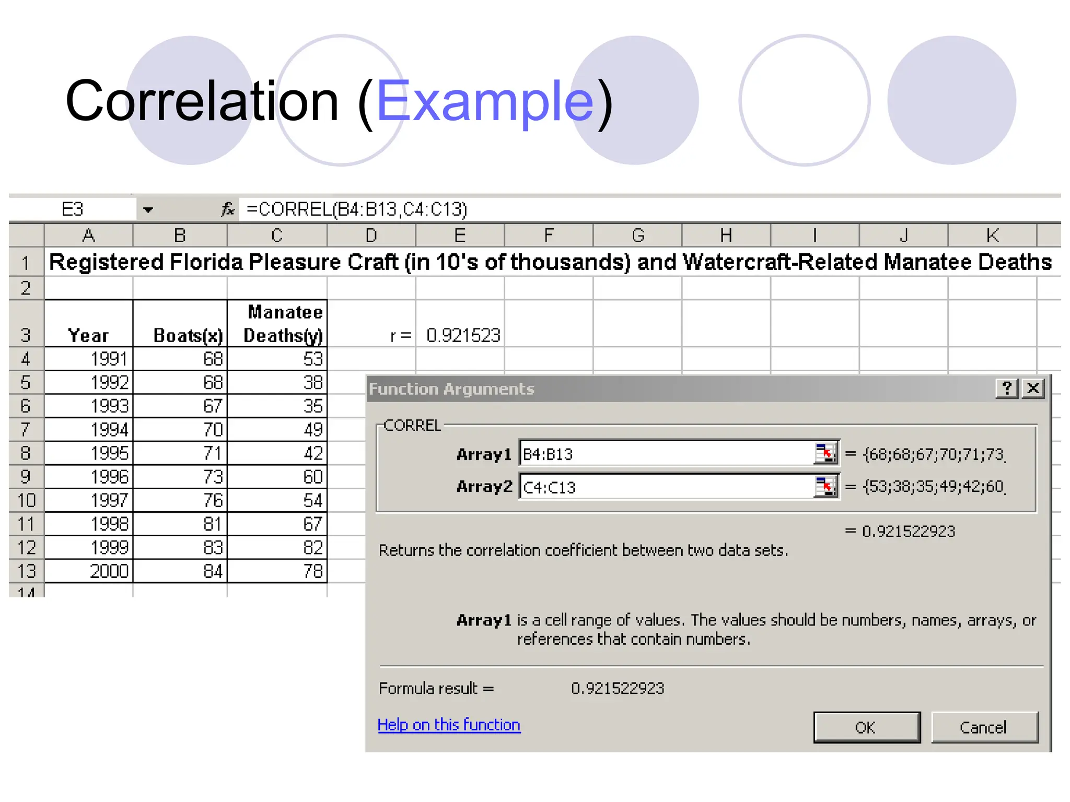The height and width of the screenshot is (802, 1070).
Task: Click the Year header cell
Action: (89, 324)
